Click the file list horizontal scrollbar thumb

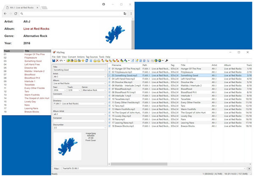(x=139, y=164)
